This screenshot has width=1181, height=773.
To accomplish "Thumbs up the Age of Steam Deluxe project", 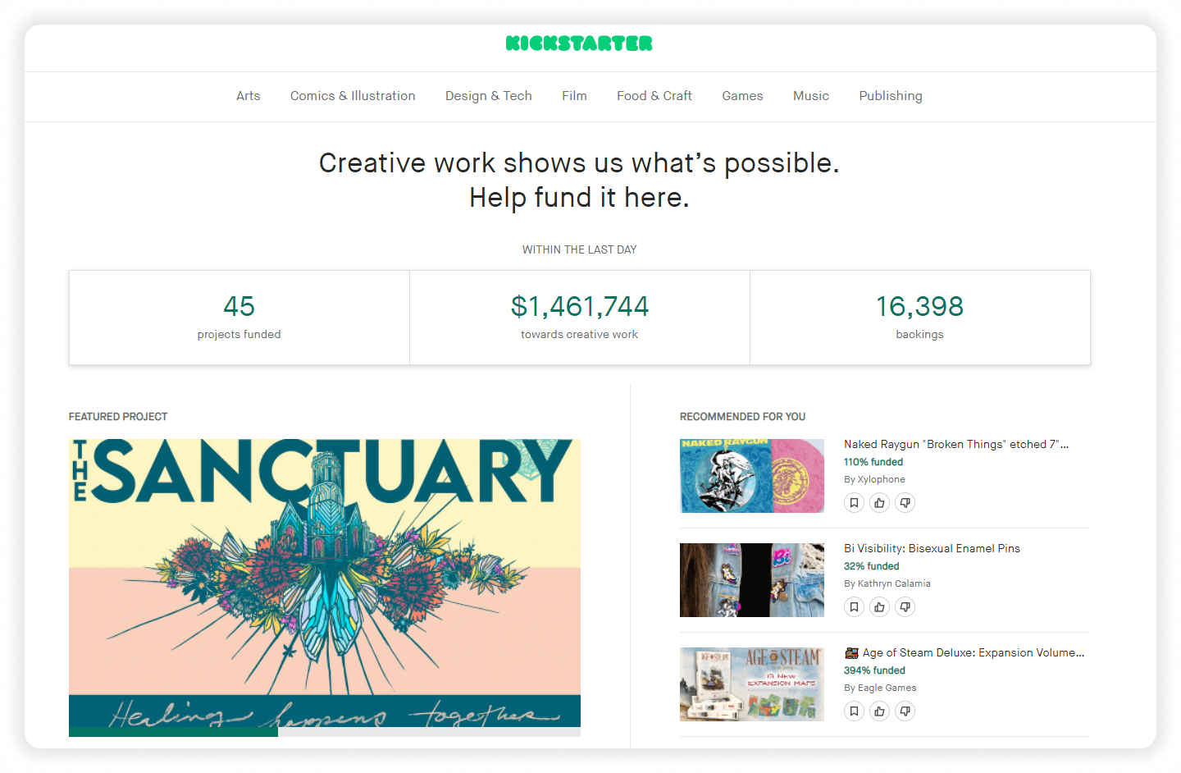I will (x=879, y=711).
